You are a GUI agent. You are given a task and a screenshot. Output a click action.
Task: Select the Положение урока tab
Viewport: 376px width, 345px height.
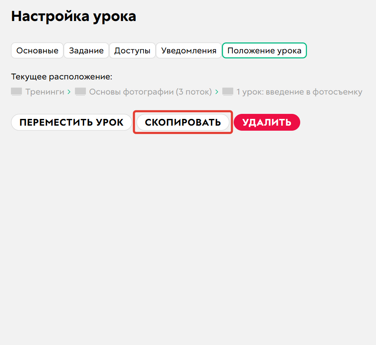pyautogui.click(x=264, y=50)
